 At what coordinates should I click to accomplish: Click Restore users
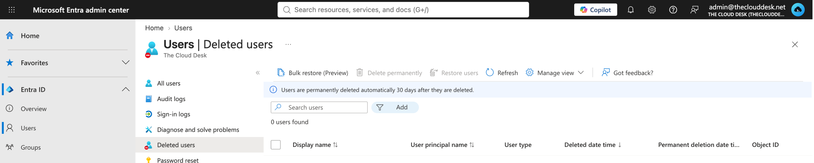coord(454,73)
